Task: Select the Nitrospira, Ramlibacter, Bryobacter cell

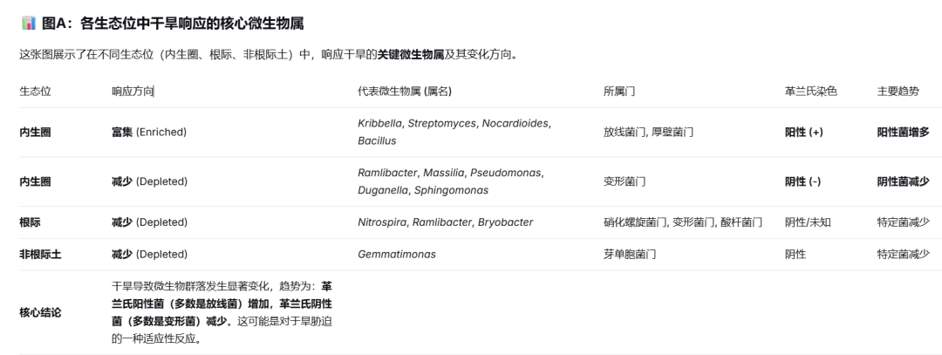Action: [x=445, y=222]
